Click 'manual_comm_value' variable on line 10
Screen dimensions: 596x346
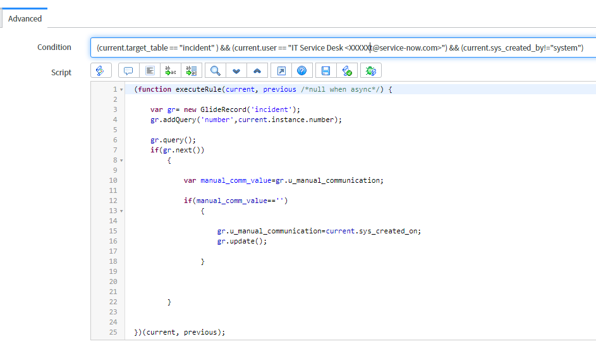point(236,180)
